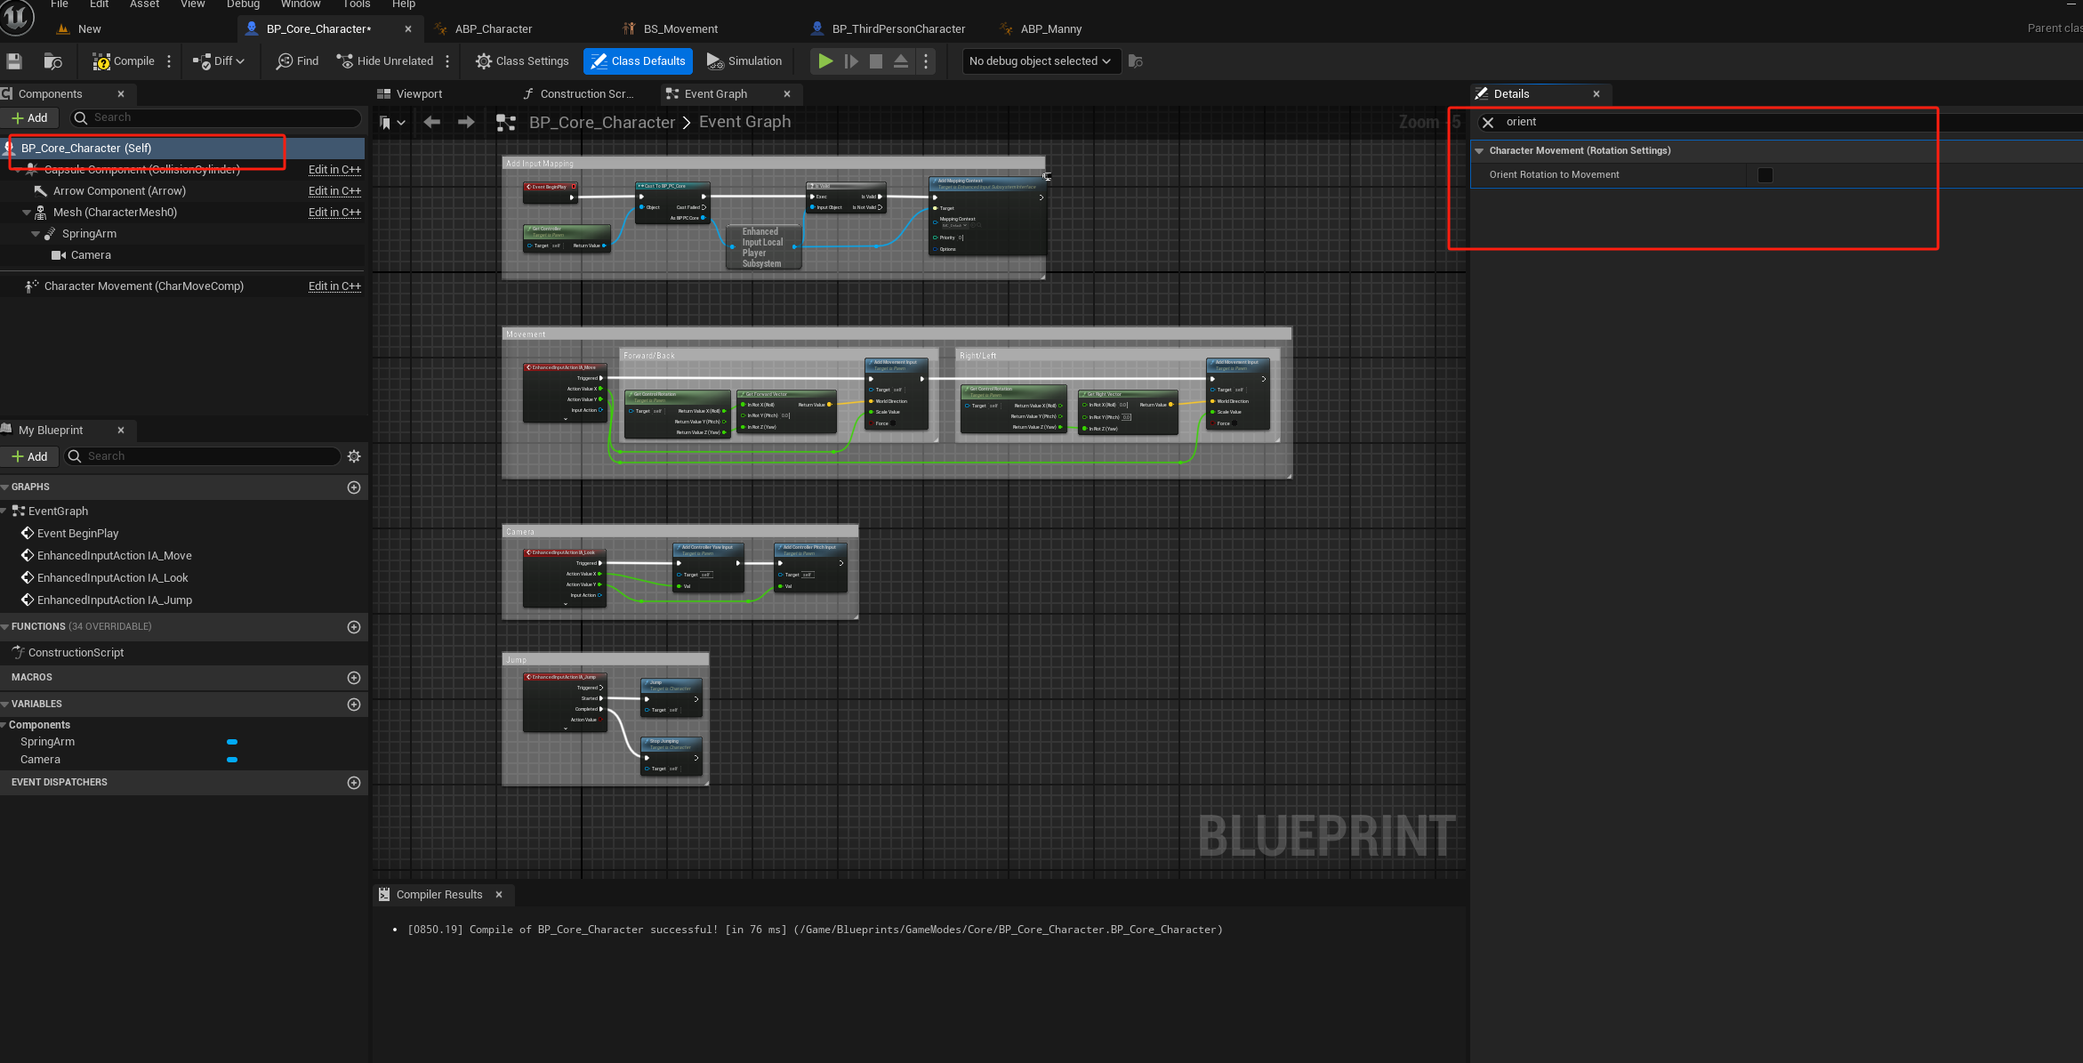The width and height of the screenshot is (2083, 1063).
Task: Open the Diff dropdown arrow
Action: tap(240, 61)
